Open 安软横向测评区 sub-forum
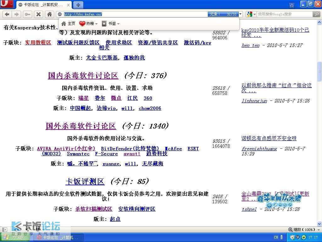The image size is (322, 242). [137, 209]
